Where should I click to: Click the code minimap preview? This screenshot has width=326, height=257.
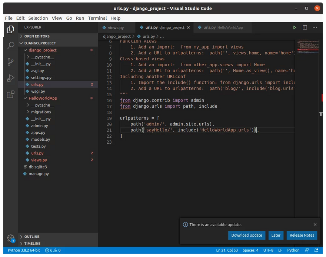(x=307, y=46)
